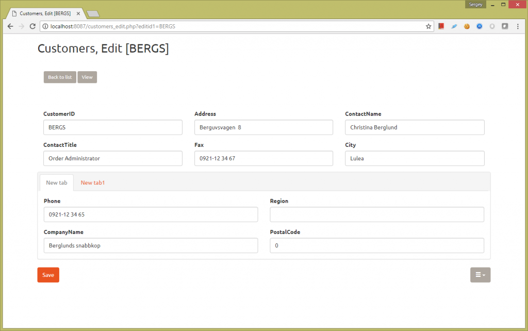Reload the page
This screenshot has width=528, height=331.
(x=32, y=26)
